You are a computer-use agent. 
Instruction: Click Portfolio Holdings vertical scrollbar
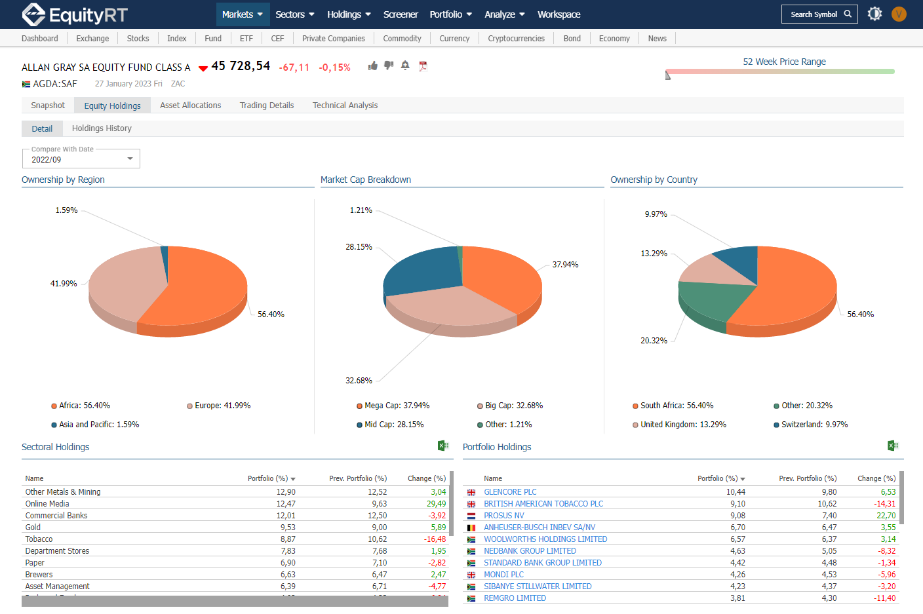pyautogui.click(x=901, y=498)
